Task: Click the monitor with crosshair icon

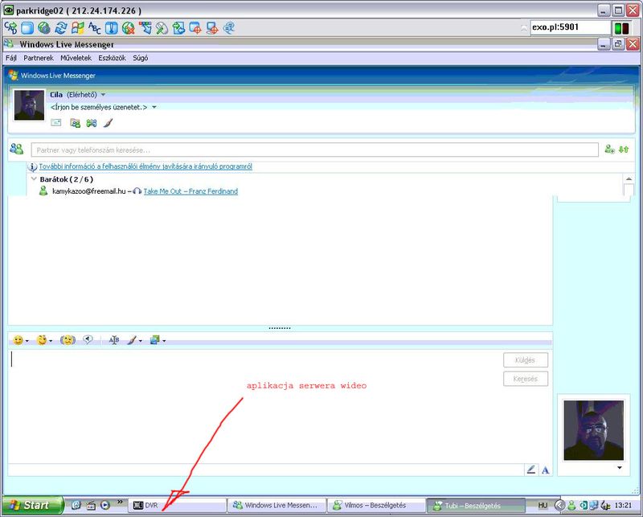Action: point(212,28)
